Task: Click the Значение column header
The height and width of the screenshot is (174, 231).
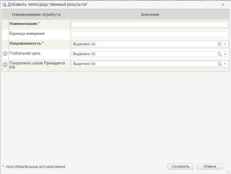Action: click(x=150, y=14)
